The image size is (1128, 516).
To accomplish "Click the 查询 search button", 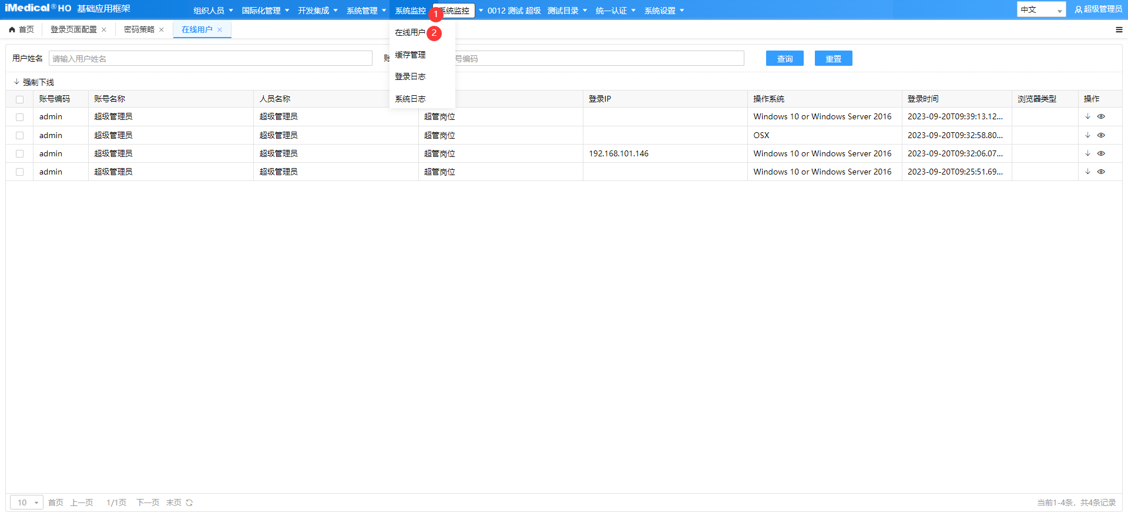I will pos(784,59).
